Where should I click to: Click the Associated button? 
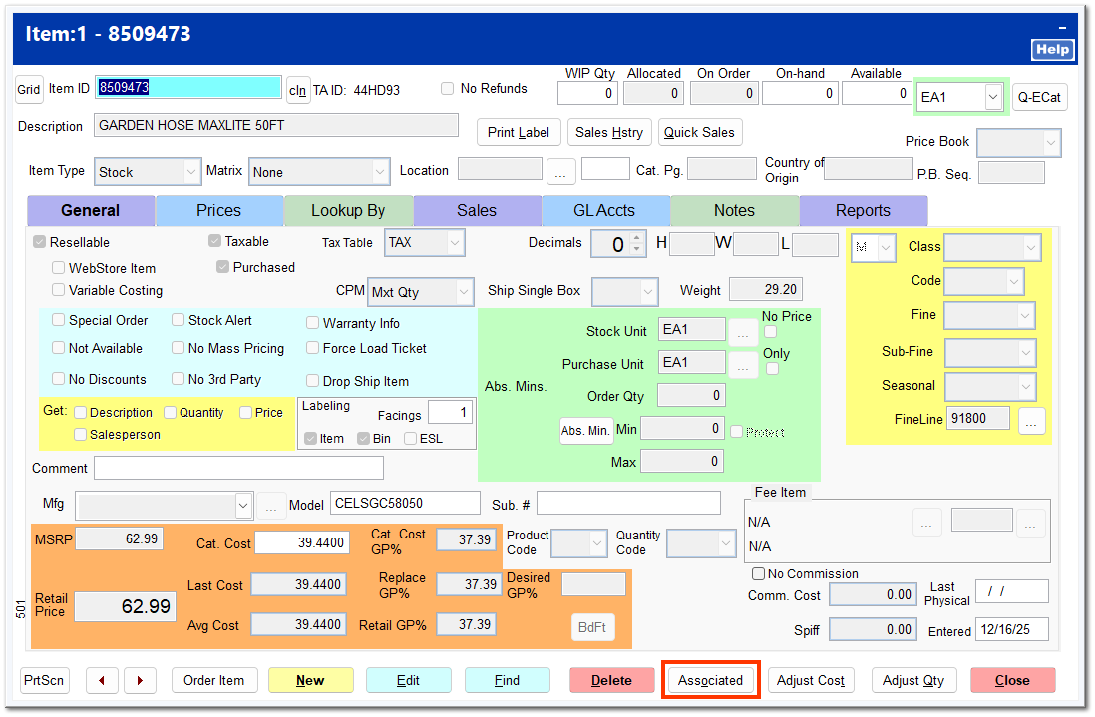coord(711,680)
